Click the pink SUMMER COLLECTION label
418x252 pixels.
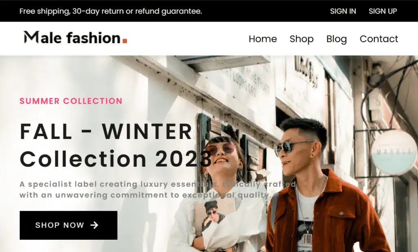click(71, 101)
